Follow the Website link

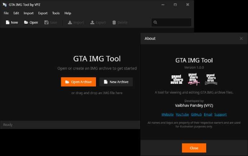tap(167, 114)
